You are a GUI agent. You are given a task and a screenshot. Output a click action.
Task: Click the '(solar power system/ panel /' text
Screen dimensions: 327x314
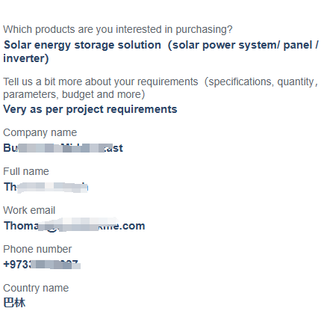pyautogui.click(x=243, y=45)
